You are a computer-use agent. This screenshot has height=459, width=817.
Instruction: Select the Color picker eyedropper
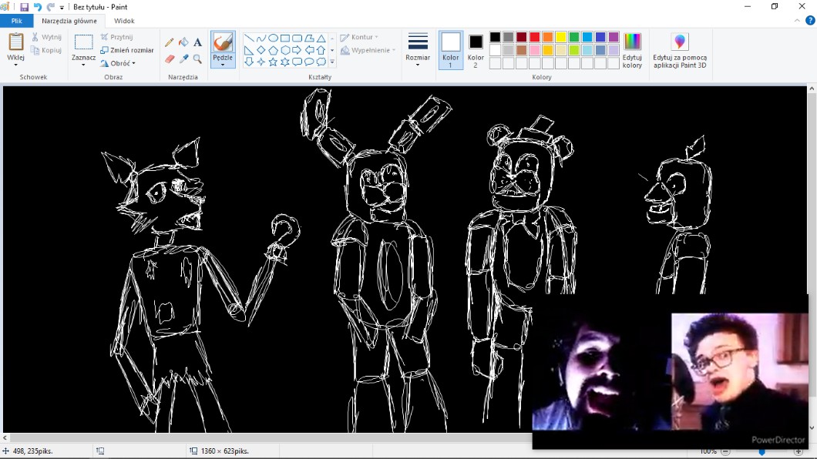(183, 59)
